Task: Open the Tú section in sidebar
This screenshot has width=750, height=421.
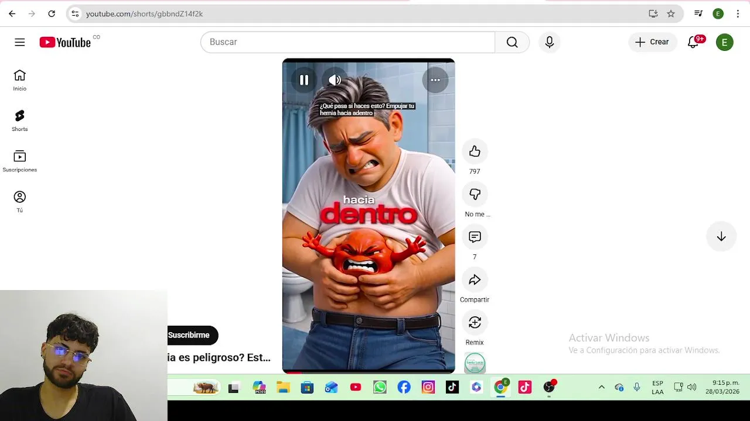Action: 20,202
